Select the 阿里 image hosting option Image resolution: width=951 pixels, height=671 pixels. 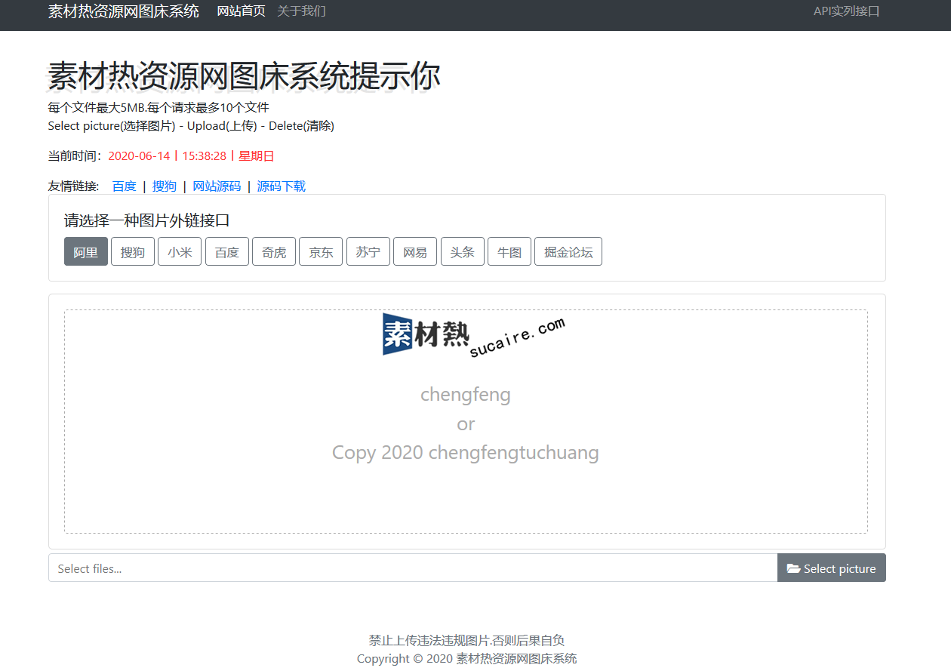click(x=86, y=252)
